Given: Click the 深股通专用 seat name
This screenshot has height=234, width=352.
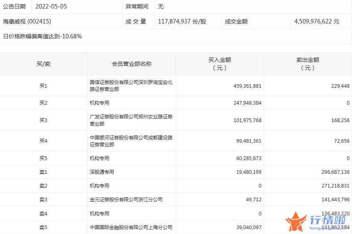Looking at the screenshot, I should [x=102, y=172].
